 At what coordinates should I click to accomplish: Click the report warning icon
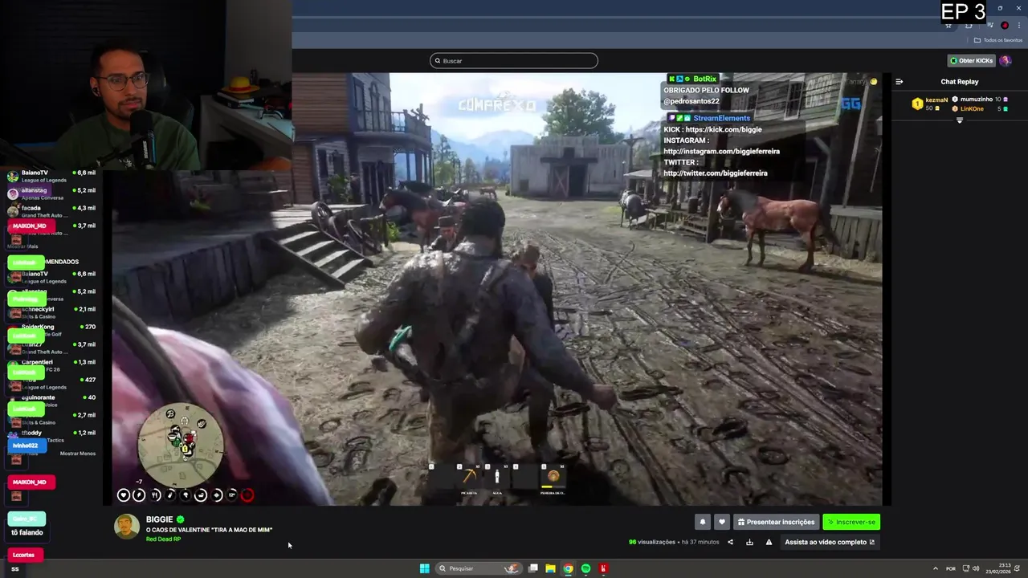(x=769, y=542)
